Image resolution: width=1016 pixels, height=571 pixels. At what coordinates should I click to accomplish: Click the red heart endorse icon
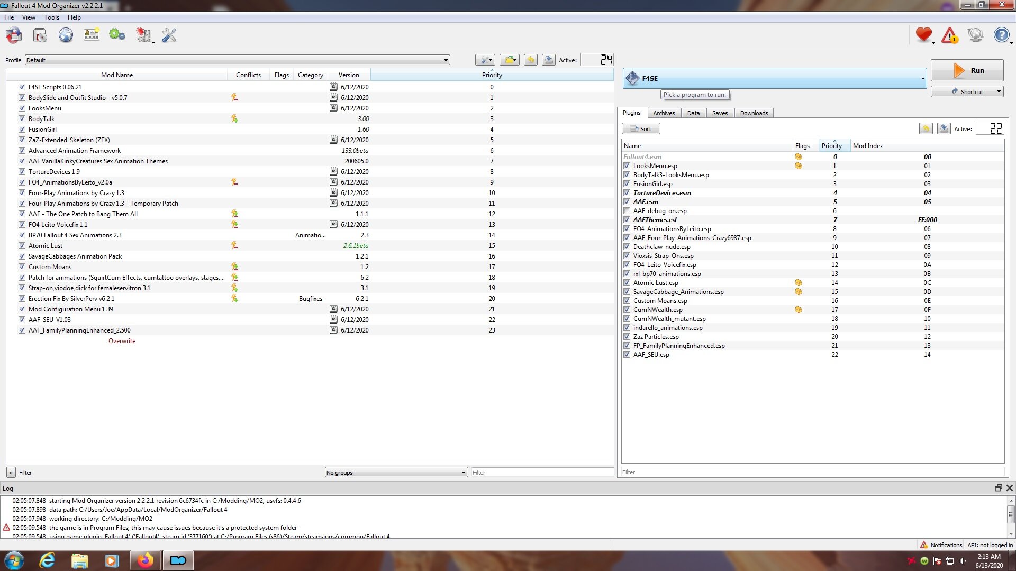924,35
